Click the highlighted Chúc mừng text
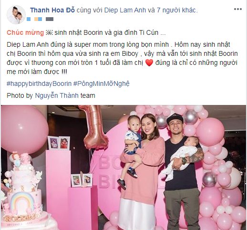The width and height of the screenshot is (247, 230). (25, 33)
